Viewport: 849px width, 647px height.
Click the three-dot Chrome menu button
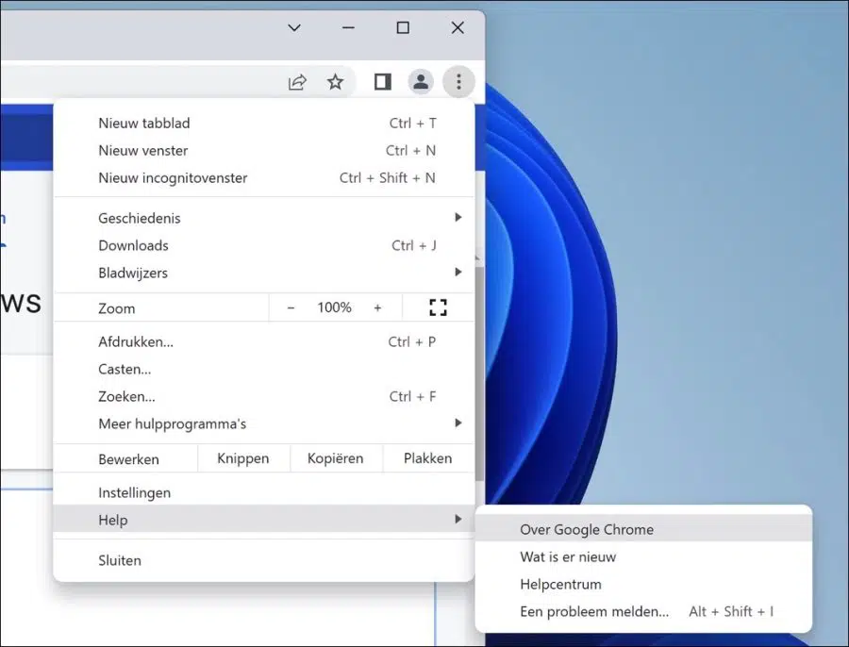pyautogui.click(x=458, y=82)
